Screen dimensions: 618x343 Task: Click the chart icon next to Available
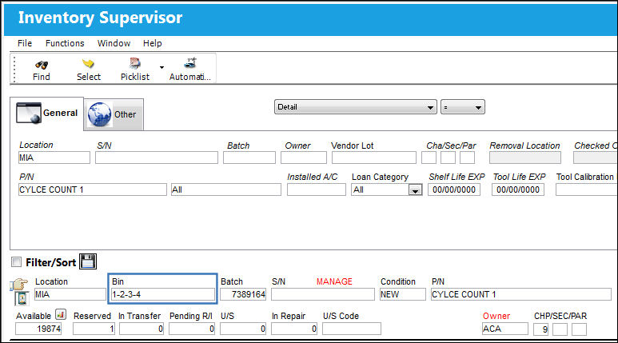[x=61, y=314]
